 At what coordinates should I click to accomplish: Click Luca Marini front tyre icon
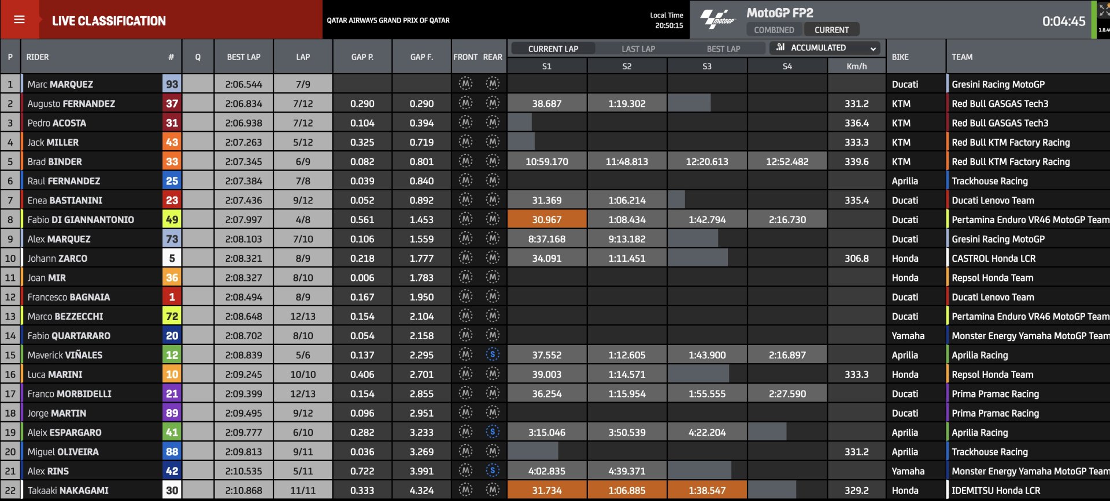[465, 374]
